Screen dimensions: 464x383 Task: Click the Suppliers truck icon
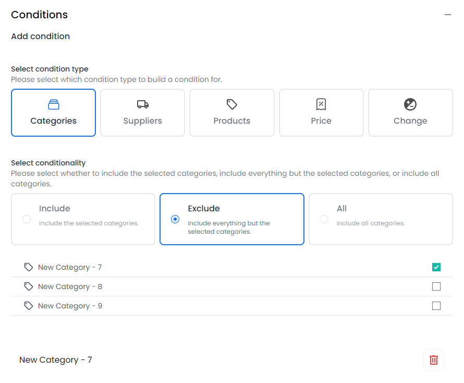(x=143, y=104)
